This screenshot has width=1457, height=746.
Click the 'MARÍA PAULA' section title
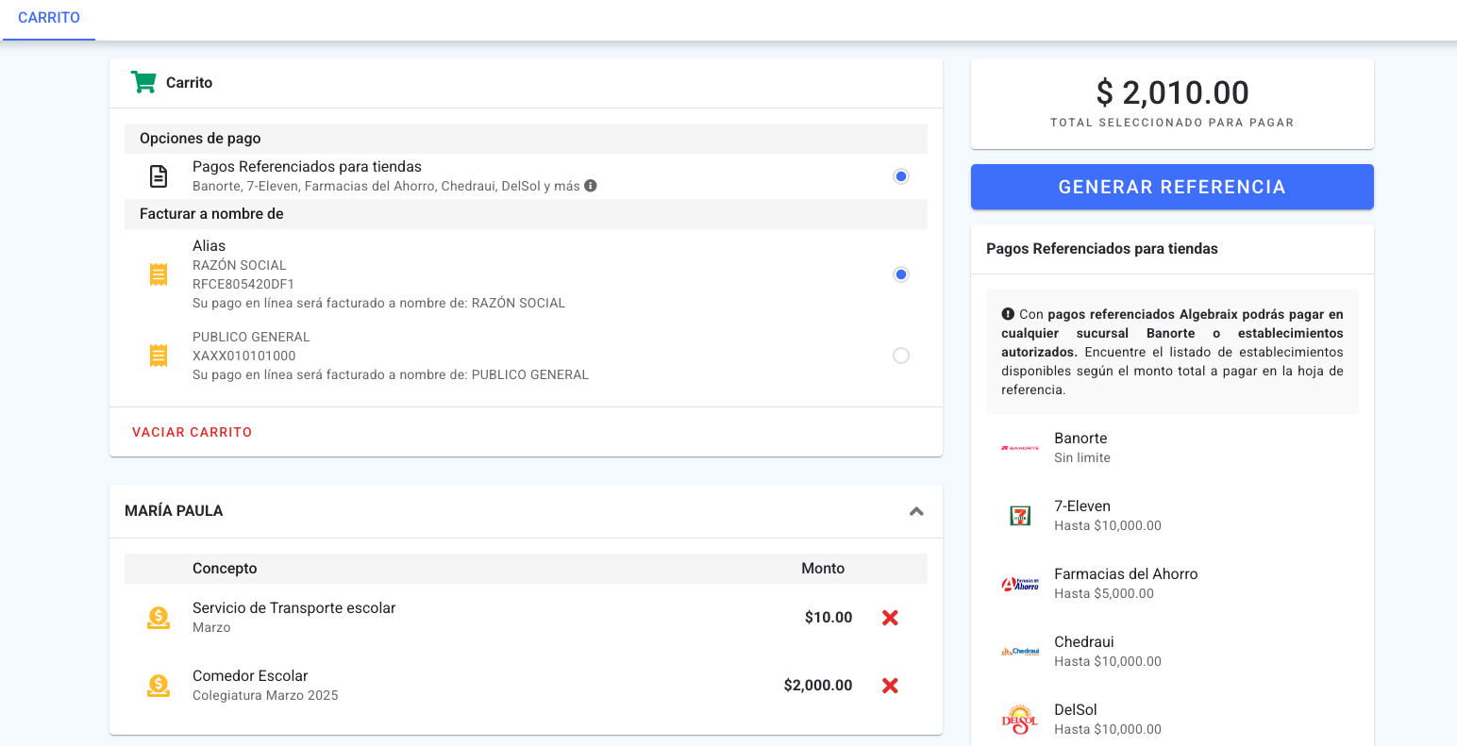(x=174, y=511)
